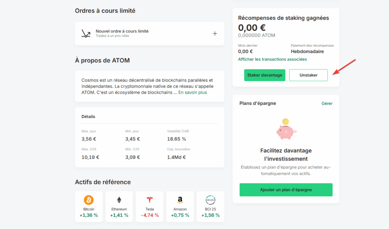This screenshot has height=229, width=389.
Task: Click the Cap. boursière value 1.4Md €
Action: (176, 157)
